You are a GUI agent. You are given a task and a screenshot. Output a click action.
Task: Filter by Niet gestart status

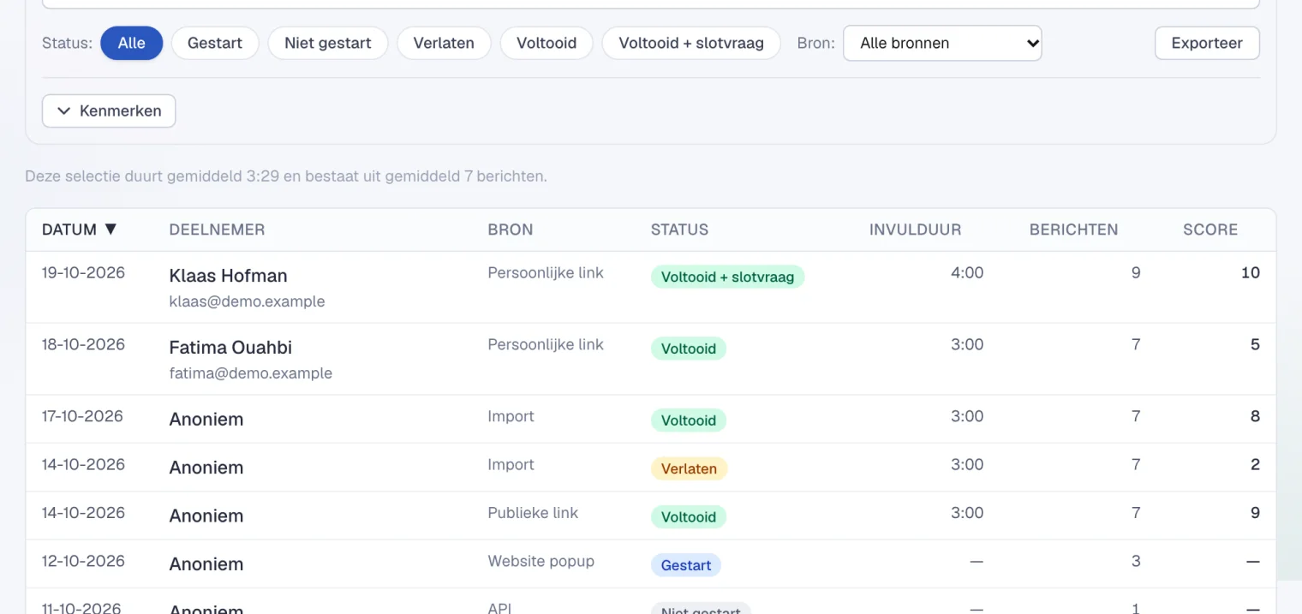click(x=328, y=43)
